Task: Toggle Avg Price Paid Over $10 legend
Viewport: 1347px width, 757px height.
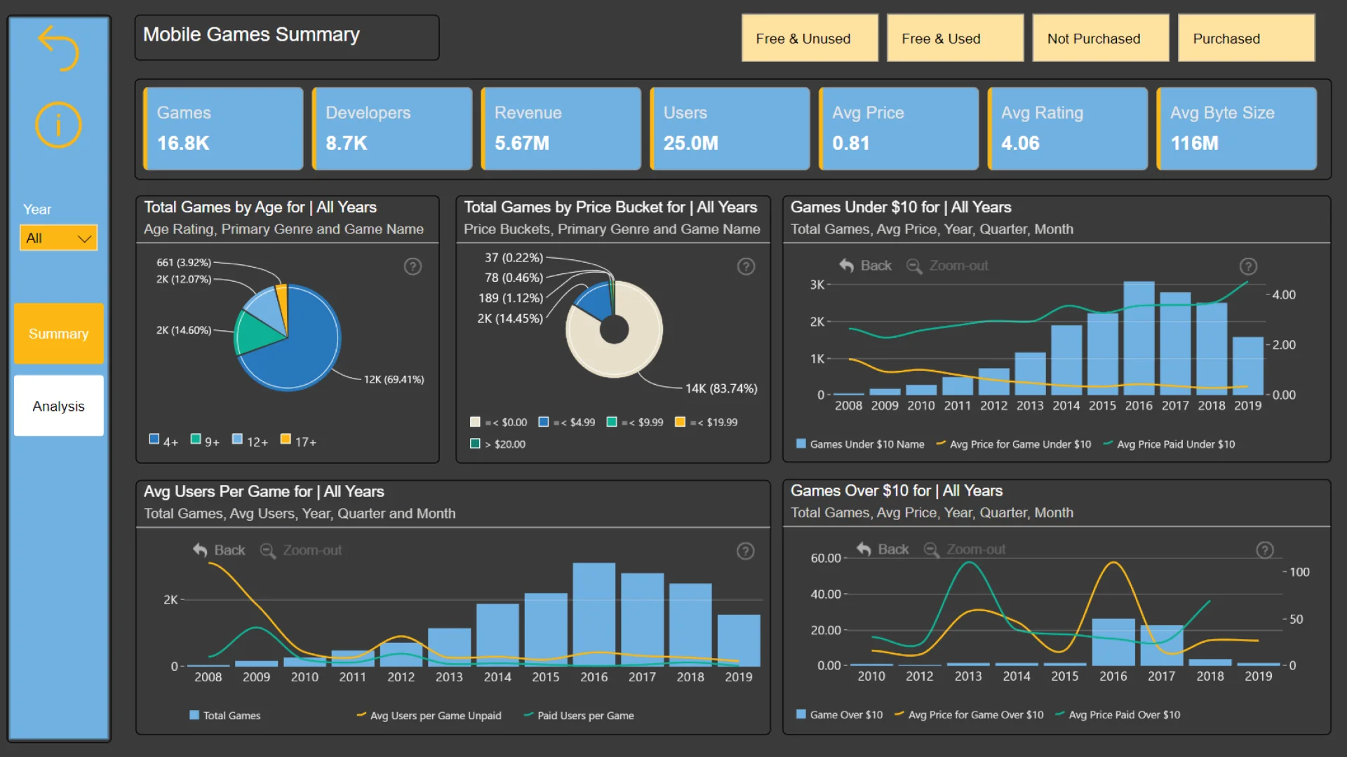Action: pyautogui.click(x=1118, y=715)
